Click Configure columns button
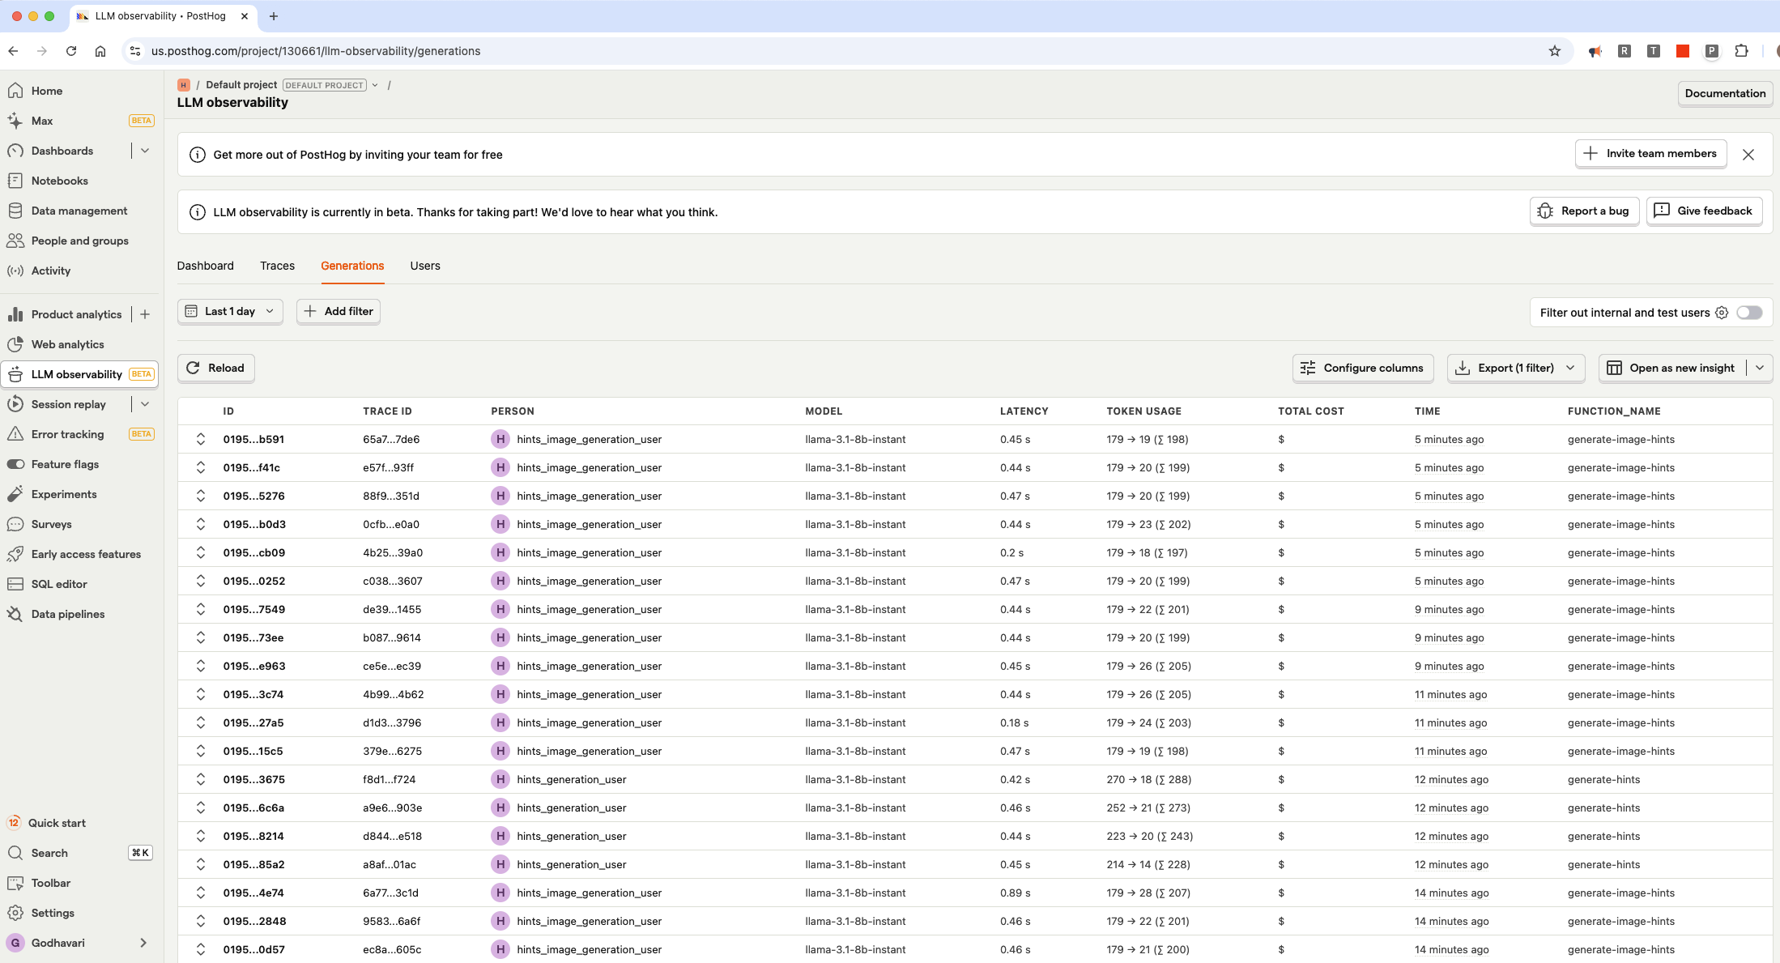The height and width of the screenshot is (963, 1780). [x=1363, y=368]
